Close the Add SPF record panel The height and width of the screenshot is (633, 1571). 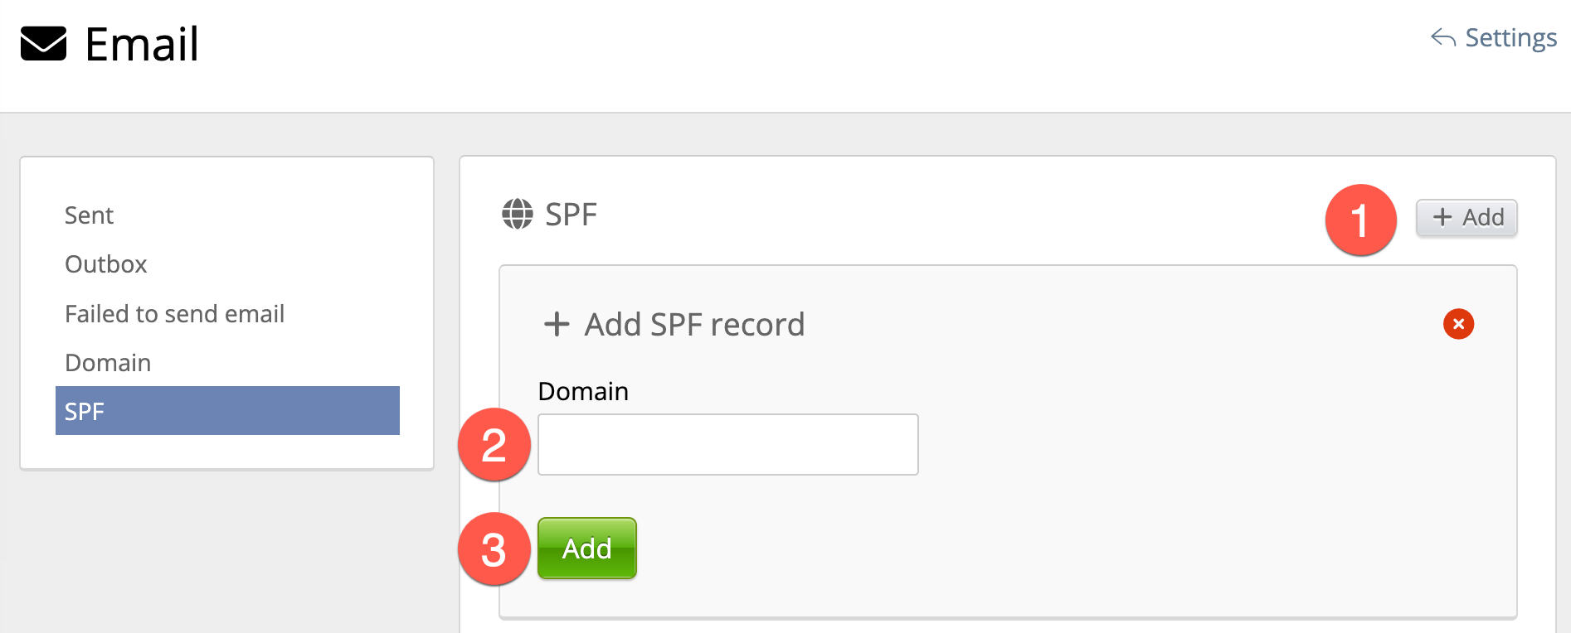pyautogui.click(x=1458, y=324)
